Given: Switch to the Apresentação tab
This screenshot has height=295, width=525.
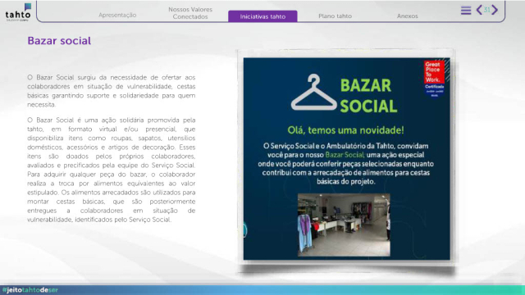Looking at the screenshot, I should point(117,15).
